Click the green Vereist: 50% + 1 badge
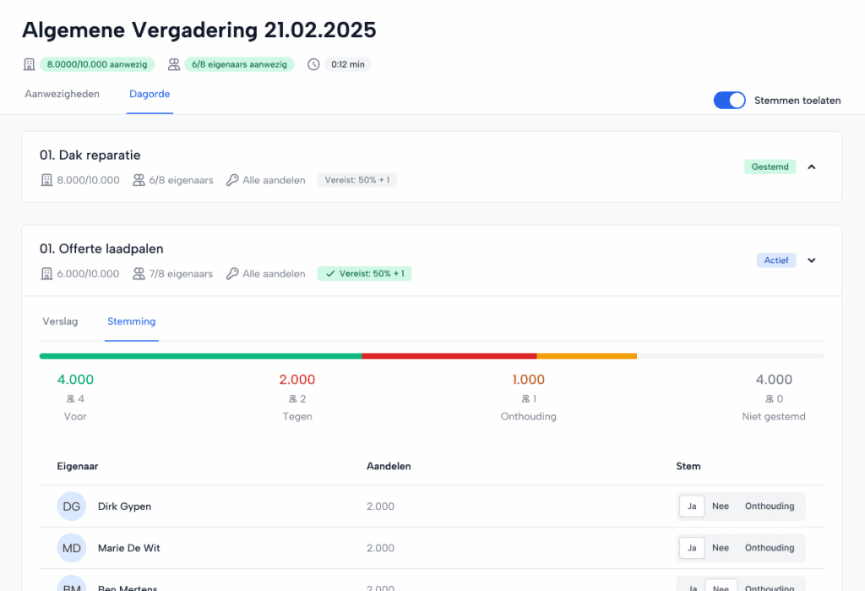The height and width of the screenshot is (591, 865). click(364, 274)
